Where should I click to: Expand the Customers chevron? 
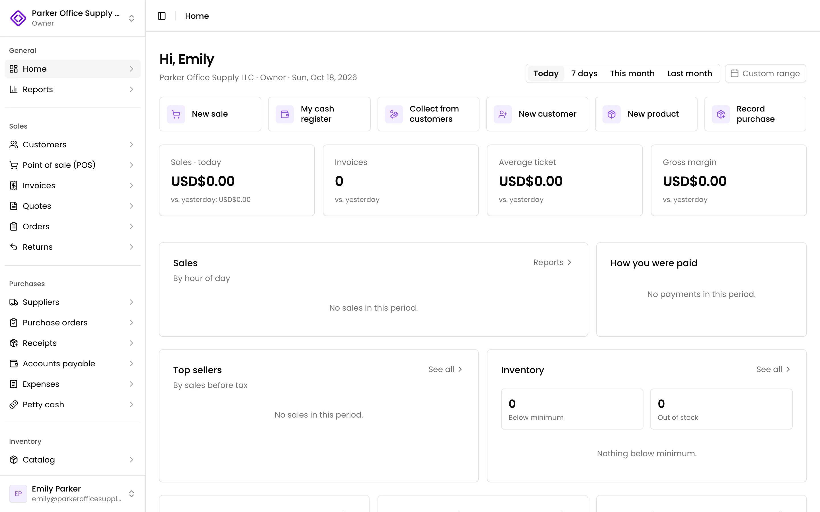[132, 144]
